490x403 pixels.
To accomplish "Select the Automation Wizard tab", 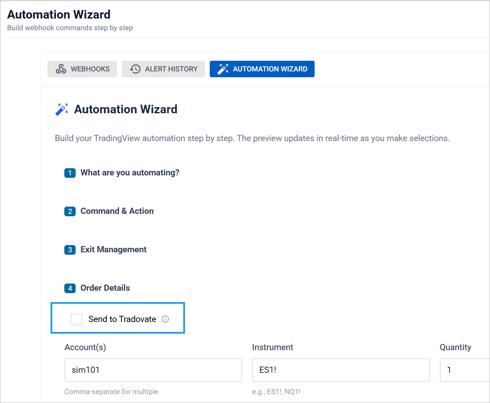I will pos(262,69).
